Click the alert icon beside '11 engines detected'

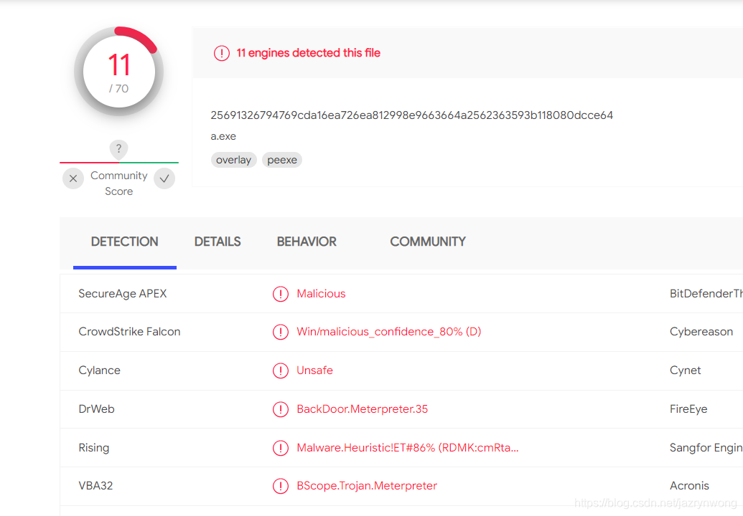pos(222,53)
